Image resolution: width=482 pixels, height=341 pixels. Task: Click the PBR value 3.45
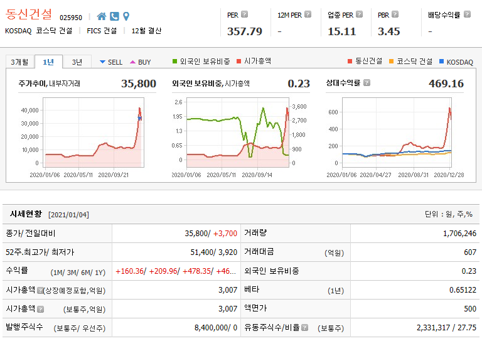tap(389, 31)
